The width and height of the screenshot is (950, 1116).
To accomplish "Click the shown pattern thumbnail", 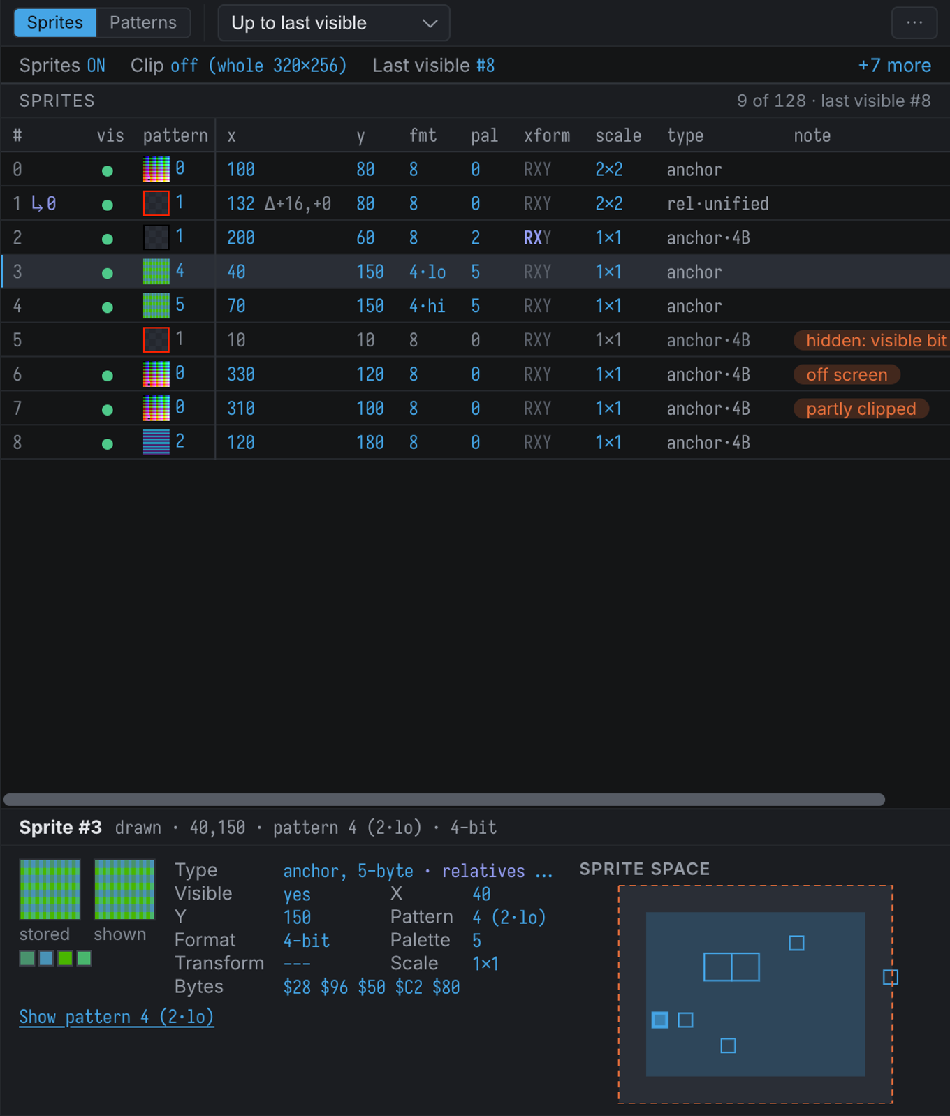I will (124, 890).
